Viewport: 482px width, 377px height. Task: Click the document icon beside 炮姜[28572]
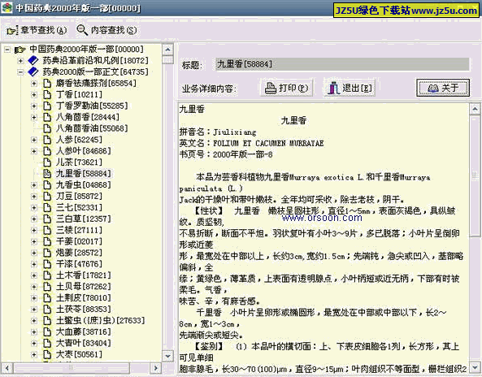[47, 253]
